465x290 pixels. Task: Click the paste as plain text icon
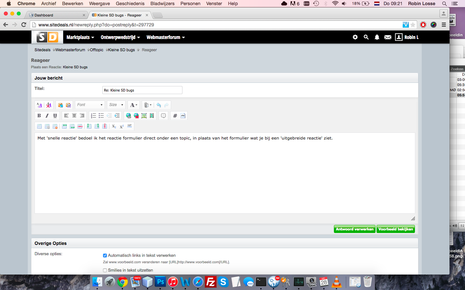60,105
